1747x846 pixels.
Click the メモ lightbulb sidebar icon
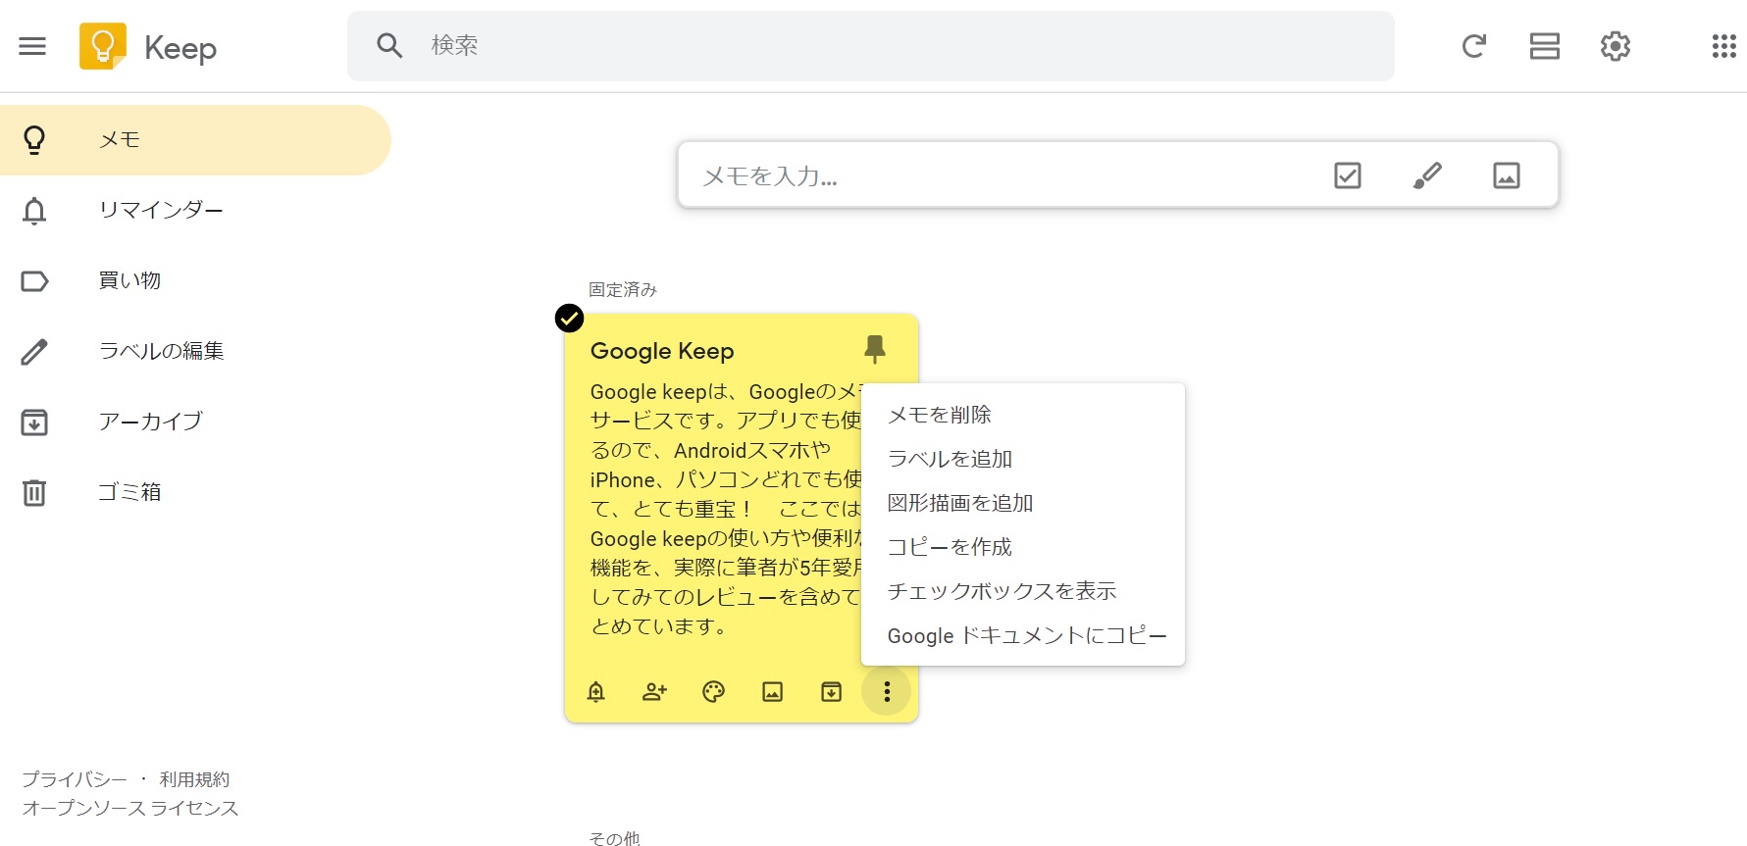pos(34,140)
